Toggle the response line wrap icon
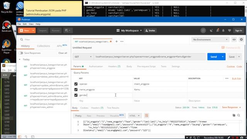The width and height of the screenshot is (247, 139). point(147,116)
